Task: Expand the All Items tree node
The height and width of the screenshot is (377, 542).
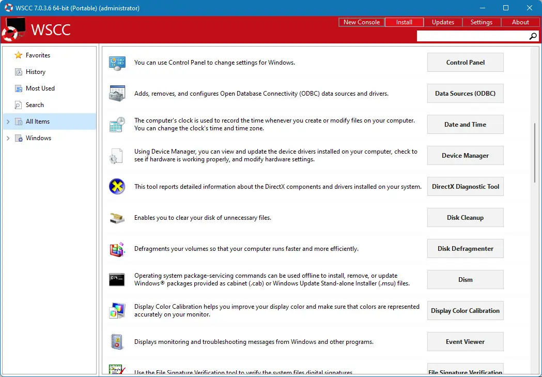Action: coord(8,122)
